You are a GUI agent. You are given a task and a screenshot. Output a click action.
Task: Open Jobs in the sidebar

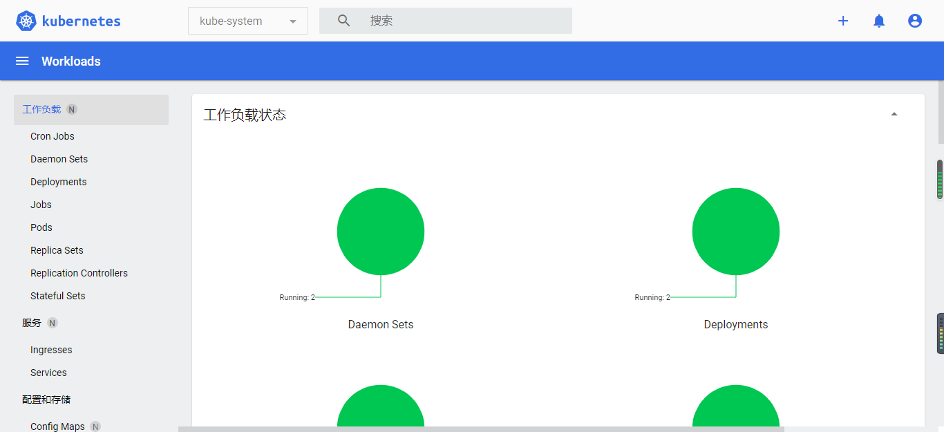pyautogui.click(x=41, y=205)
